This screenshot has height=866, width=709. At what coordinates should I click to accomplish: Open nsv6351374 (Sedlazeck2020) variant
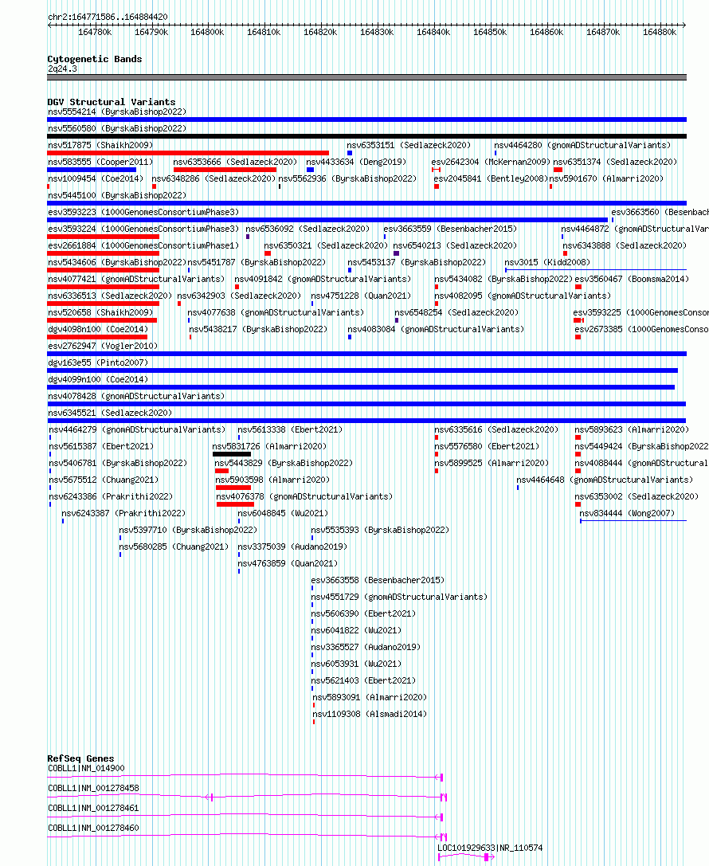[615, 162]
